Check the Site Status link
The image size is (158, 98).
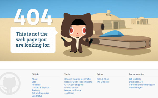pos(37,96)
